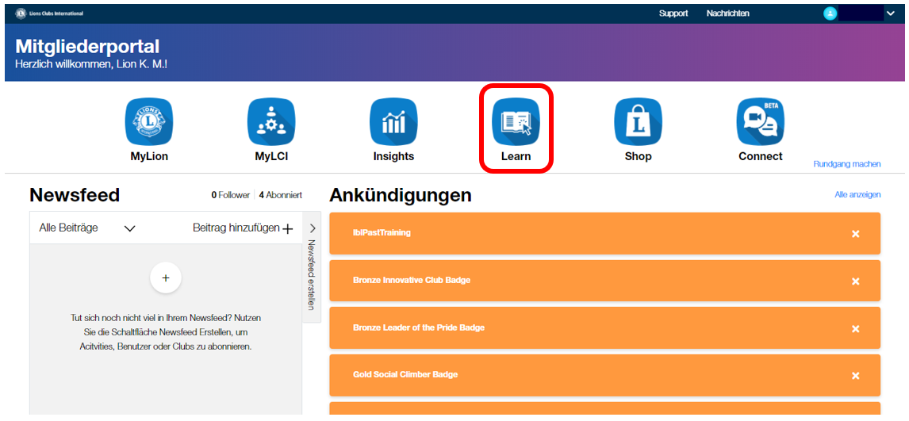
Task: Dismiss the lblPastTraining announcement
Action: click(855, 234)
